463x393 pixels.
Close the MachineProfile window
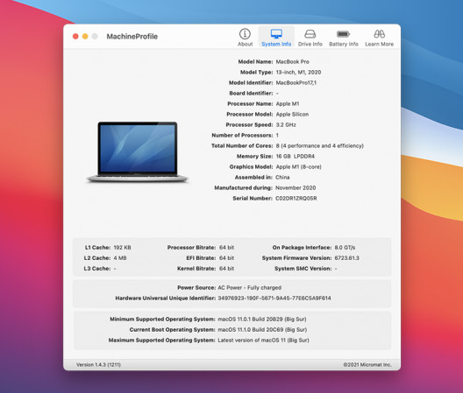(x=75, y=36)
